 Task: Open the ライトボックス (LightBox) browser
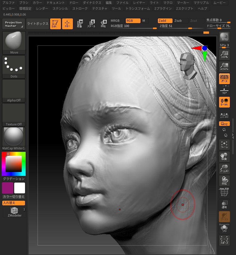[x=37, y=24]
